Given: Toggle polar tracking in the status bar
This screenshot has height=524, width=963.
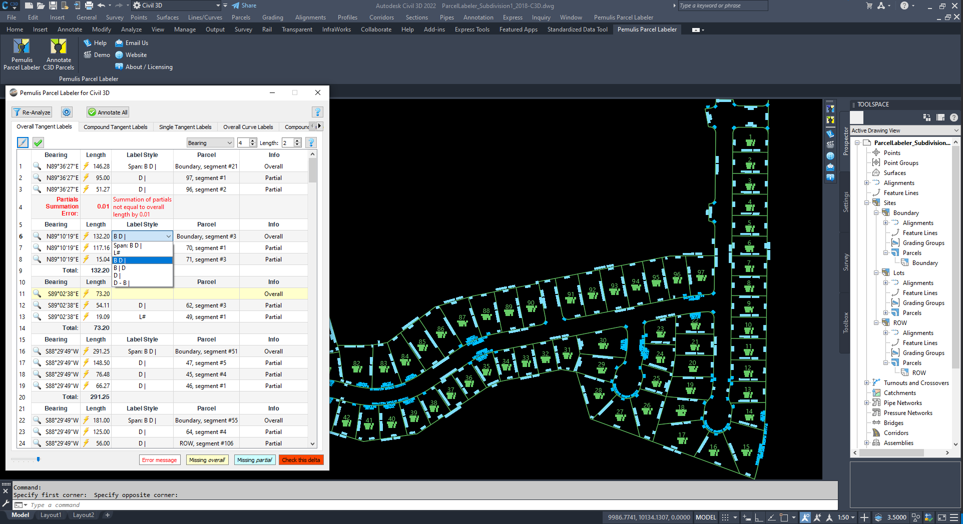Looking at the screenshot, I should 771,517.
